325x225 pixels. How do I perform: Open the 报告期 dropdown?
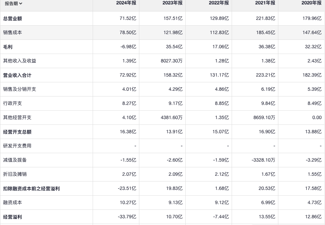click(13, 4)
